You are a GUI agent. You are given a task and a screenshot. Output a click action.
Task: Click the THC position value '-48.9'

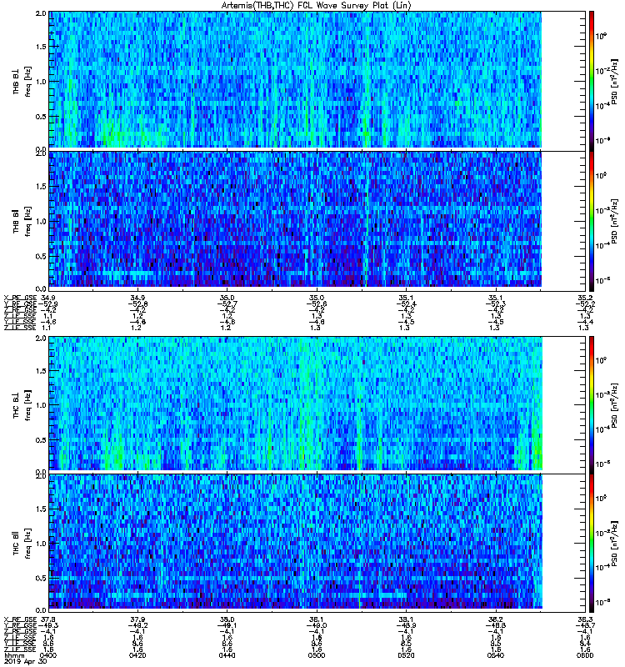(406, 626)
